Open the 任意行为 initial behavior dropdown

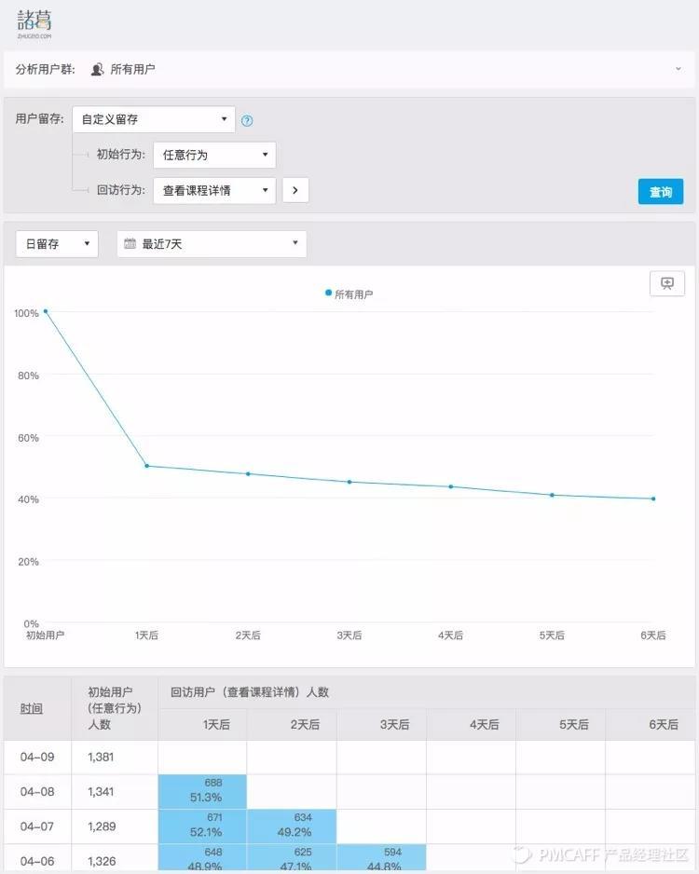(x=214, y=155)
